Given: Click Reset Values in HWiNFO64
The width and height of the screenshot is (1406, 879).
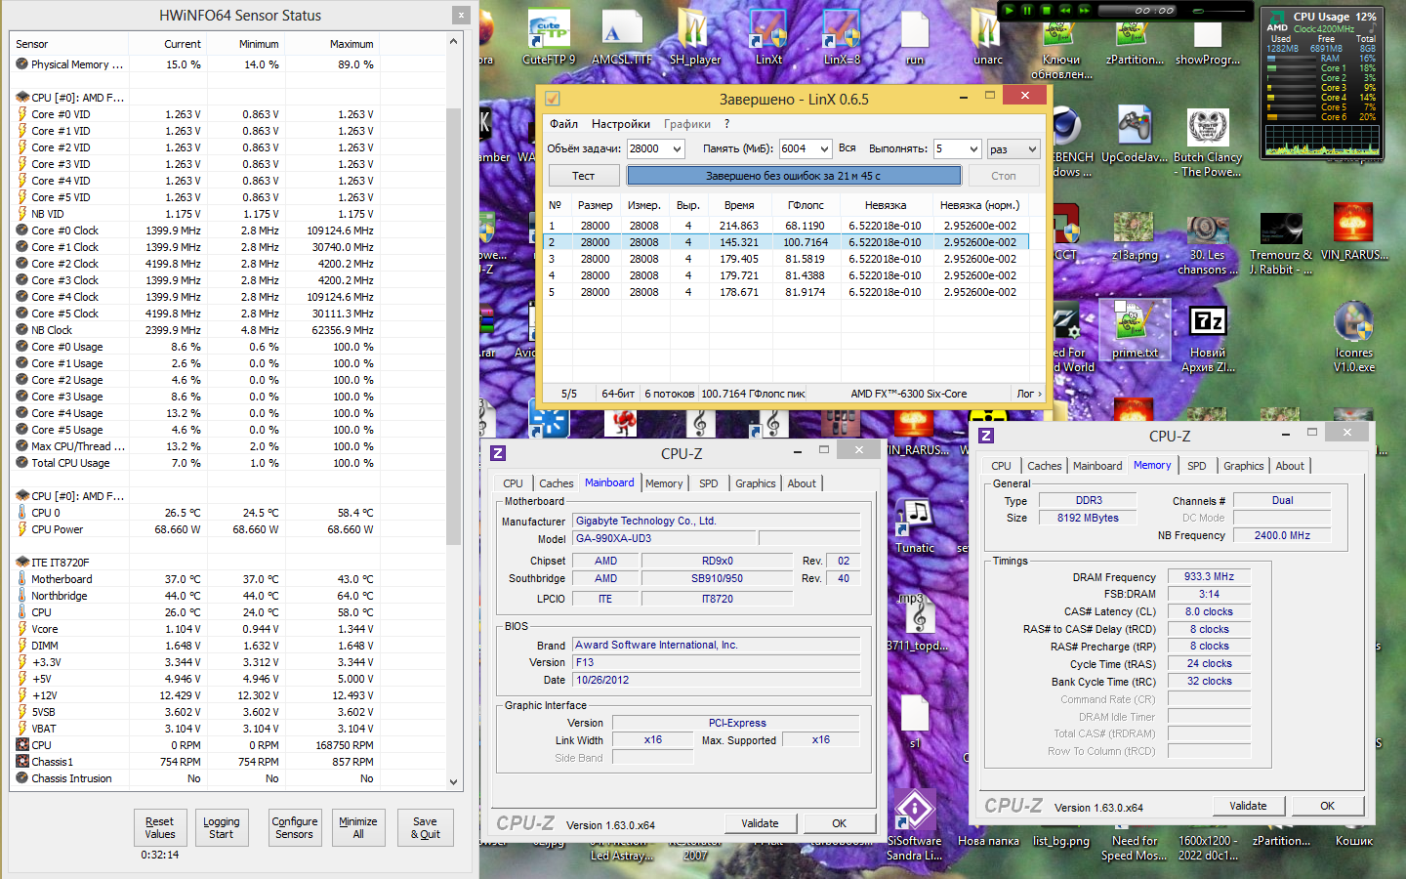Looking at the screenshot, I should pyautogui.click(x=160, y=827).
